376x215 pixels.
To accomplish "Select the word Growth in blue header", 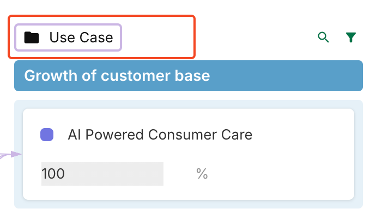I will point(51,75).
